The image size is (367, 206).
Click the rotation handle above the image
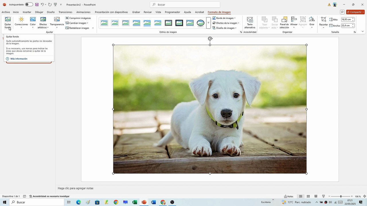coord(210,38)
